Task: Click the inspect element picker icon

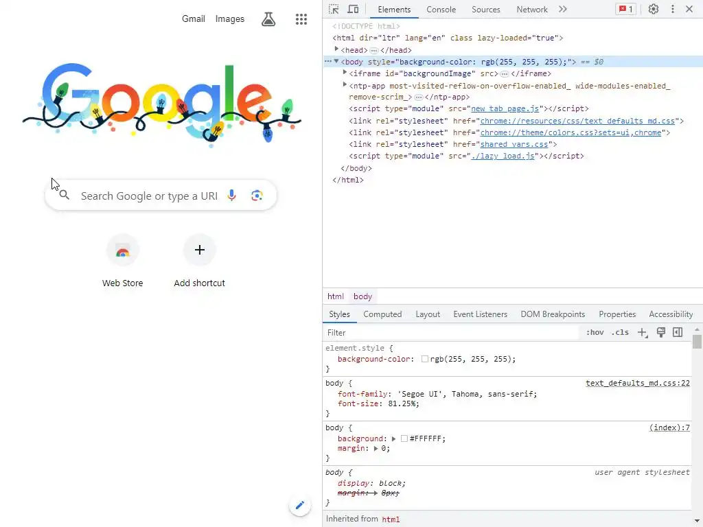Action: [x=334, y=9]
